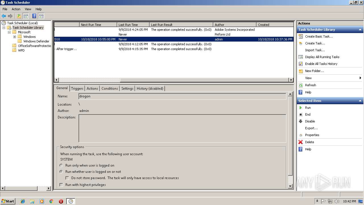Sort by the Created column header
The image size is (364, 205).
pyautogui.click(x=275, y=25)
